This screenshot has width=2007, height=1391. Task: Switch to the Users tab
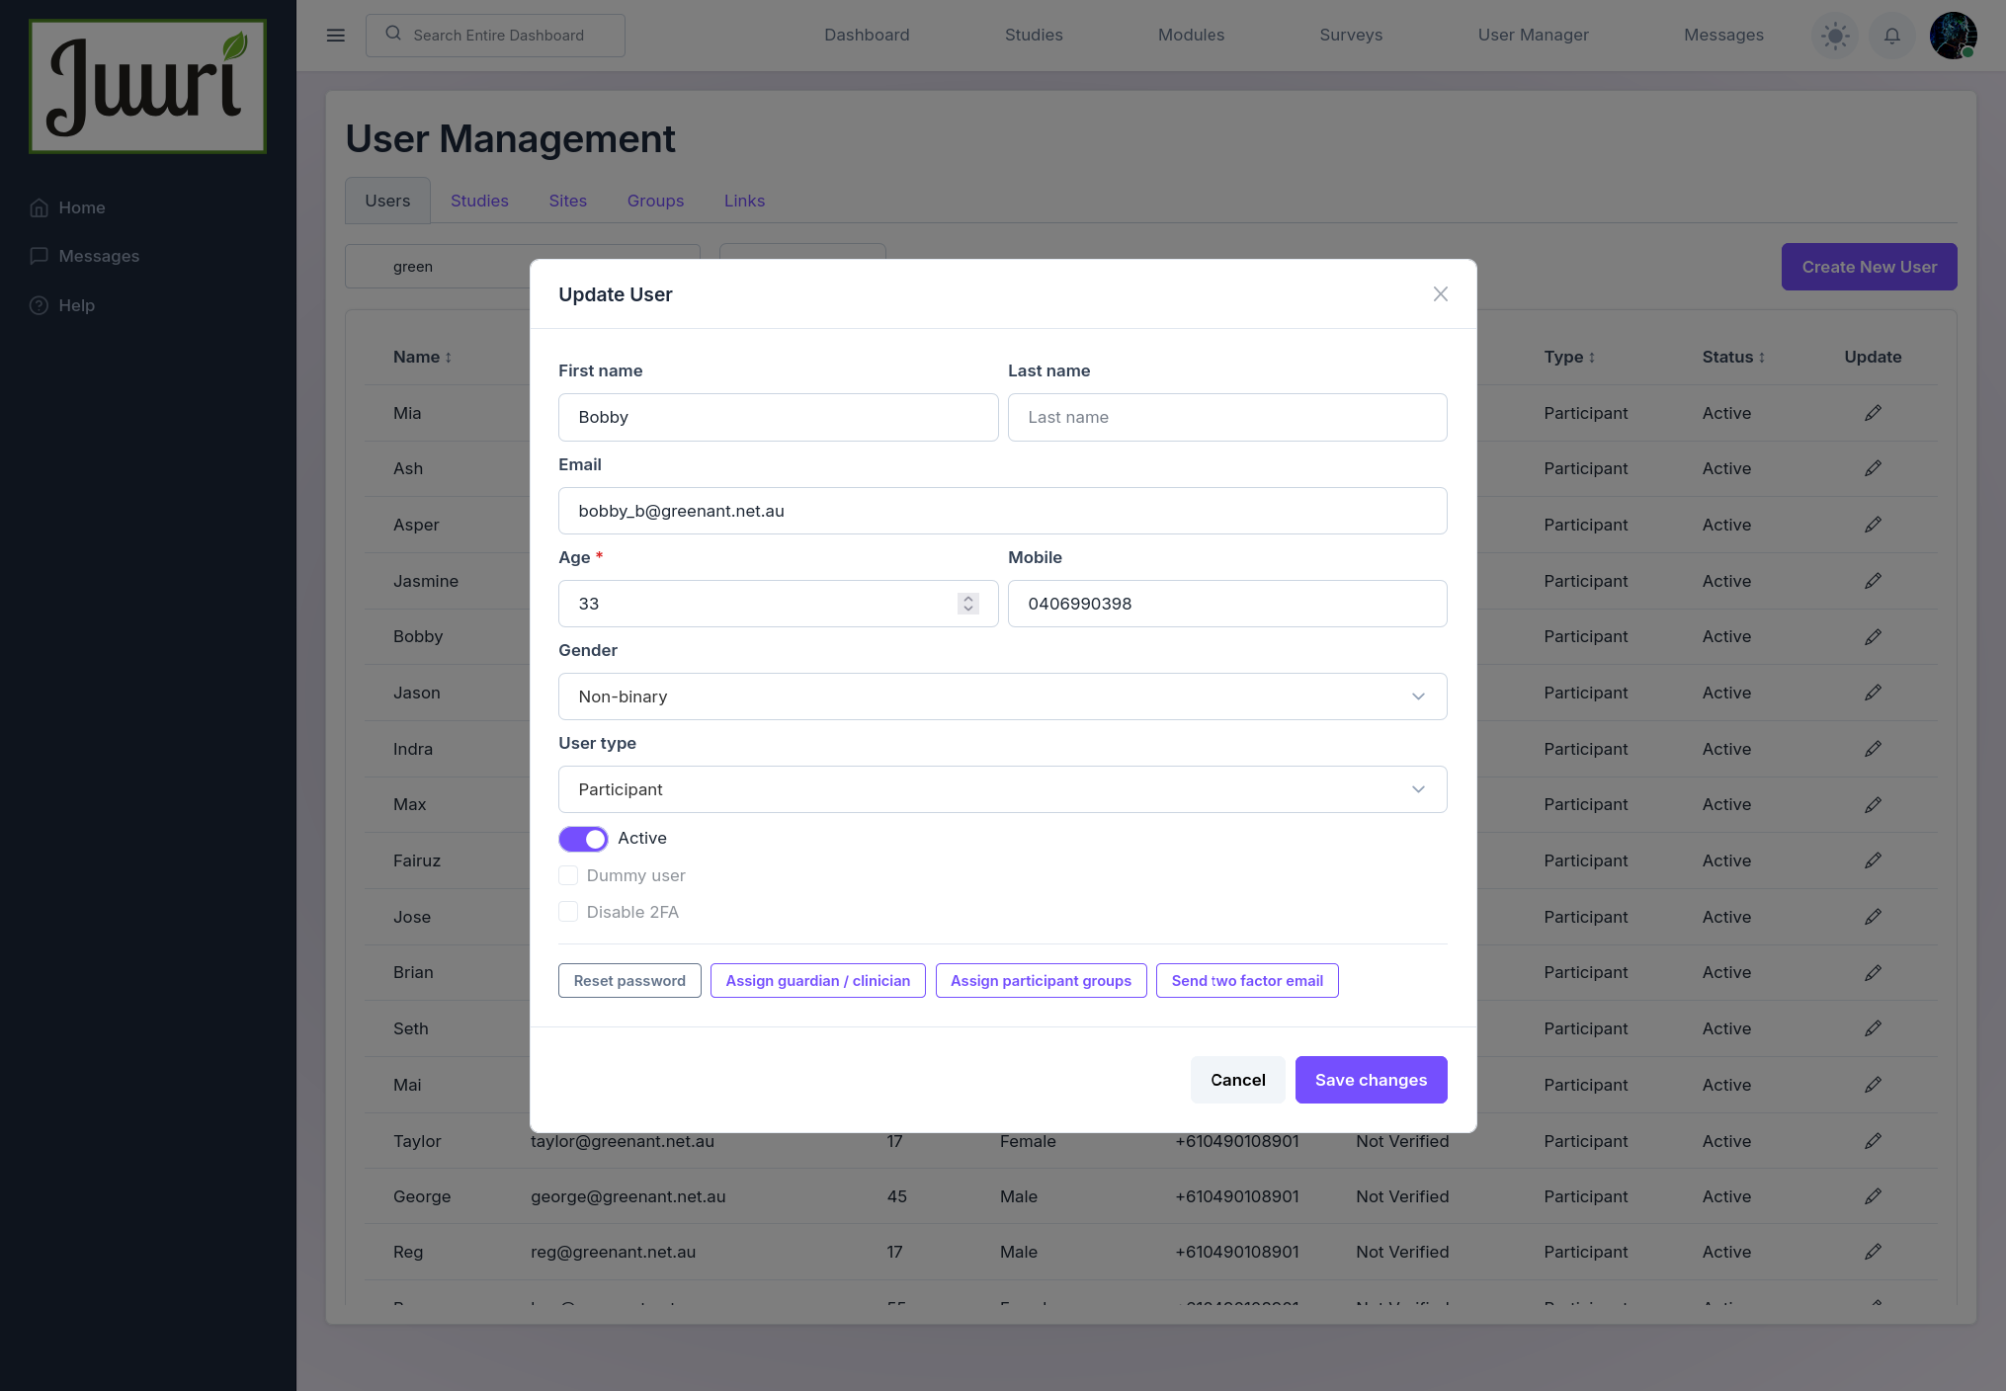387,201
